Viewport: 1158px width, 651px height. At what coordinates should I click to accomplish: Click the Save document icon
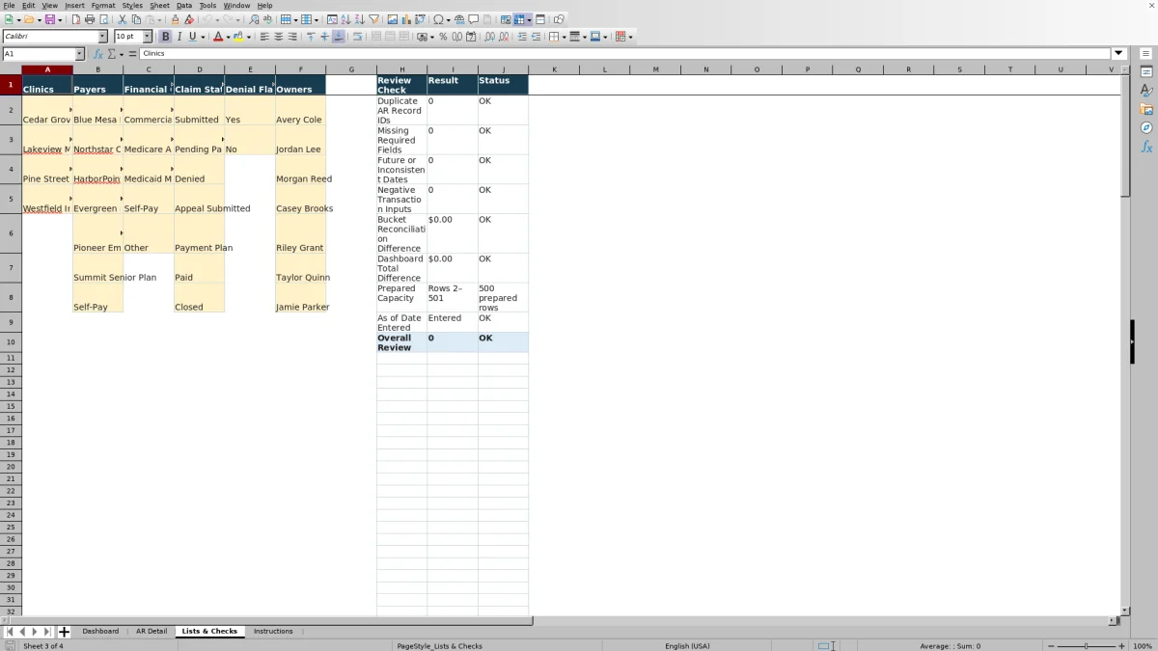(49, 19)
